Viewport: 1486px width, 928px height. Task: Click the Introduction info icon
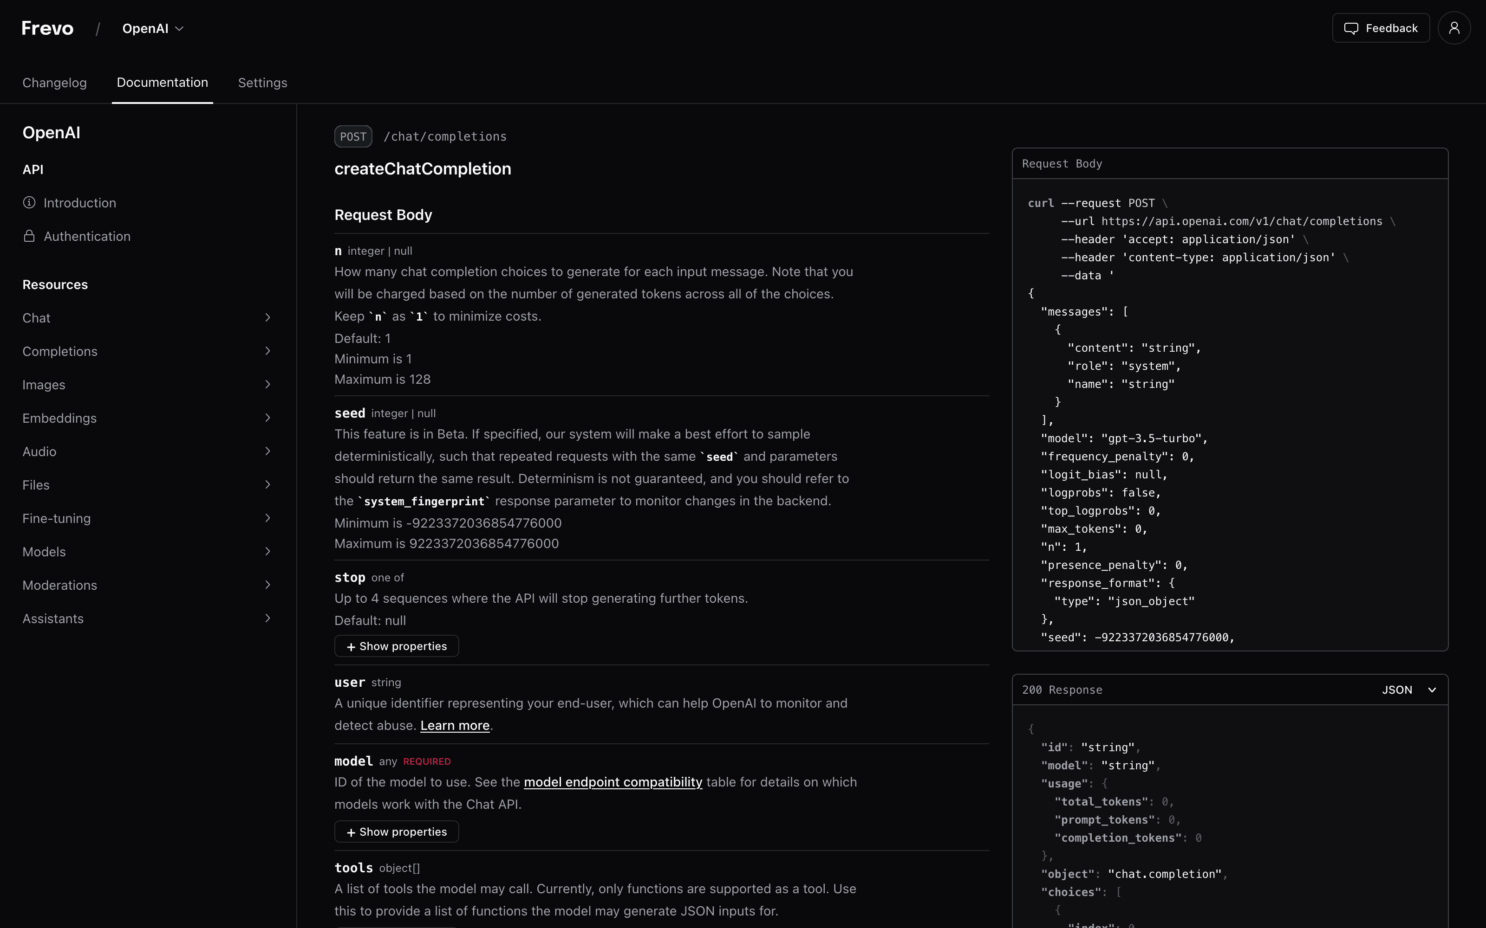tap(29, 203)
